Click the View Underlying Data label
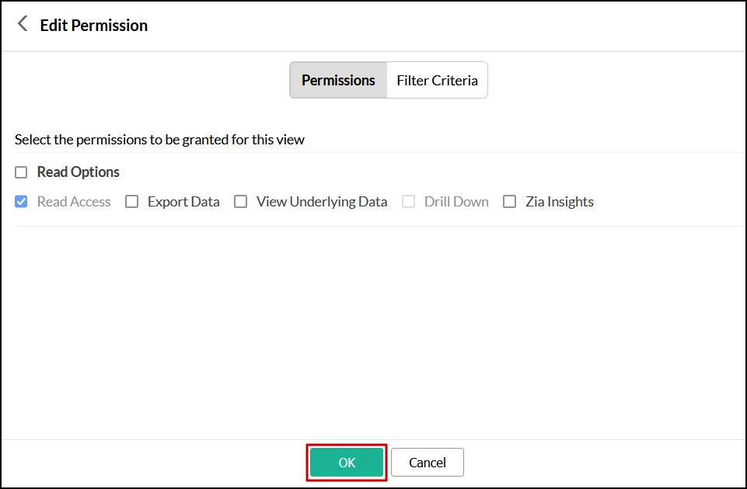This screenshot has width=747, height=489. pos(322,202)
